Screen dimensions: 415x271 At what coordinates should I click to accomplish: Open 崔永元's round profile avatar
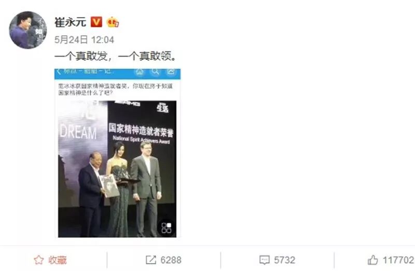tap(28, 30)
